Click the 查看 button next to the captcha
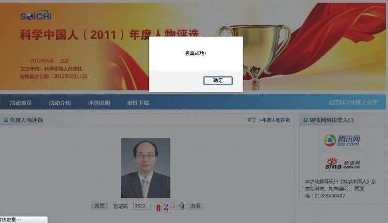The image size is (388, 223). [196, 206]
